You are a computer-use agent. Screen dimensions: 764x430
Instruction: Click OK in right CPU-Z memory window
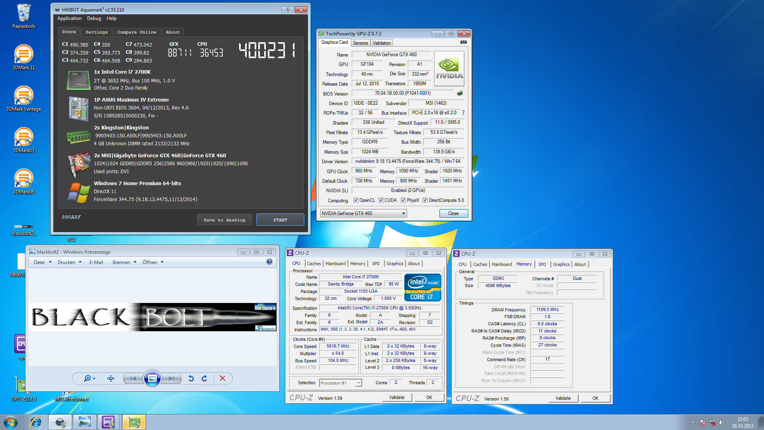[x=595, y=398]
